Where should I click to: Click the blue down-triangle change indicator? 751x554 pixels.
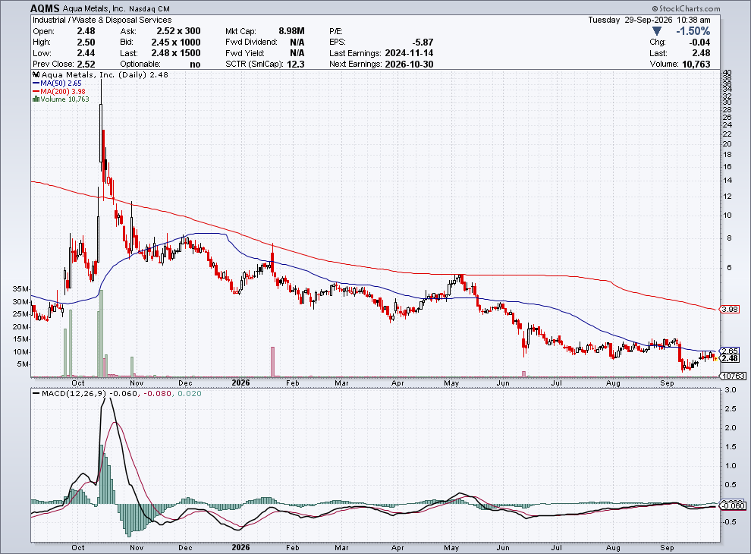[x=657, y=31]
